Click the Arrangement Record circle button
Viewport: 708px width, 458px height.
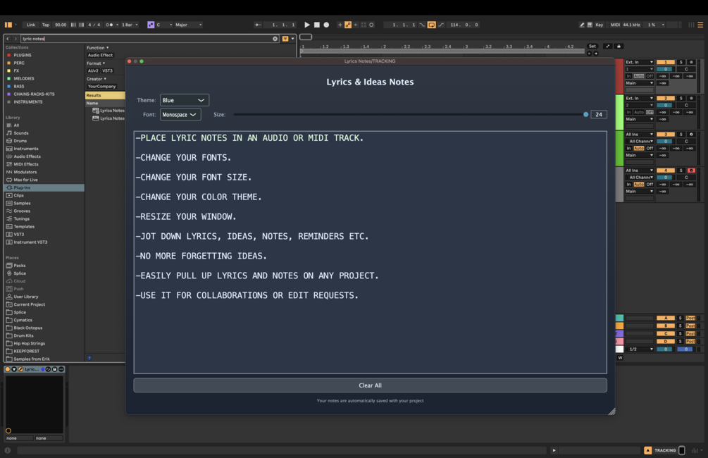[x=326, y=25]
